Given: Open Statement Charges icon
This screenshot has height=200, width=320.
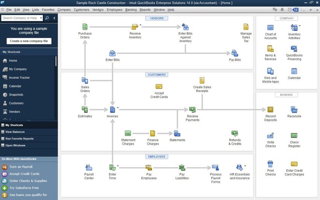Looking at the screenshot, I should [x=128, y=133].
